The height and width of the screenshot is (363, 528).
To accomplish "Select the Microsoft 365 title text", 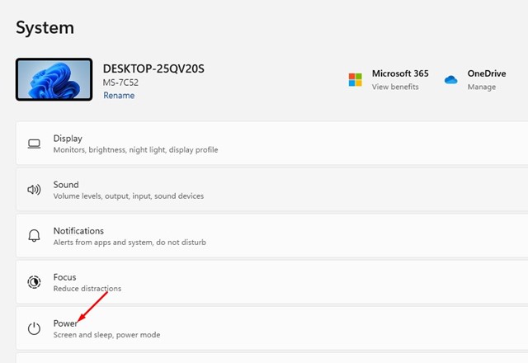I will [x=400, y=73].
